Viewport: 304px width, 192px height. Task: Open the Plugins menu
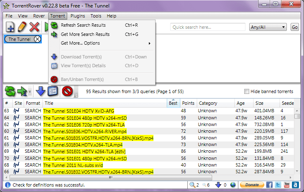point(77,16)
